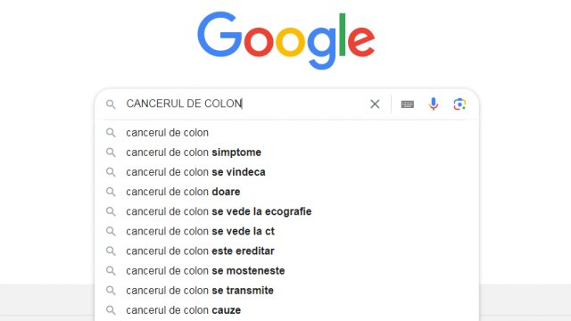Pick suggestion 'cancerul de colon cauze'
Screen dimensions: 571x321
tap(286, 310)
